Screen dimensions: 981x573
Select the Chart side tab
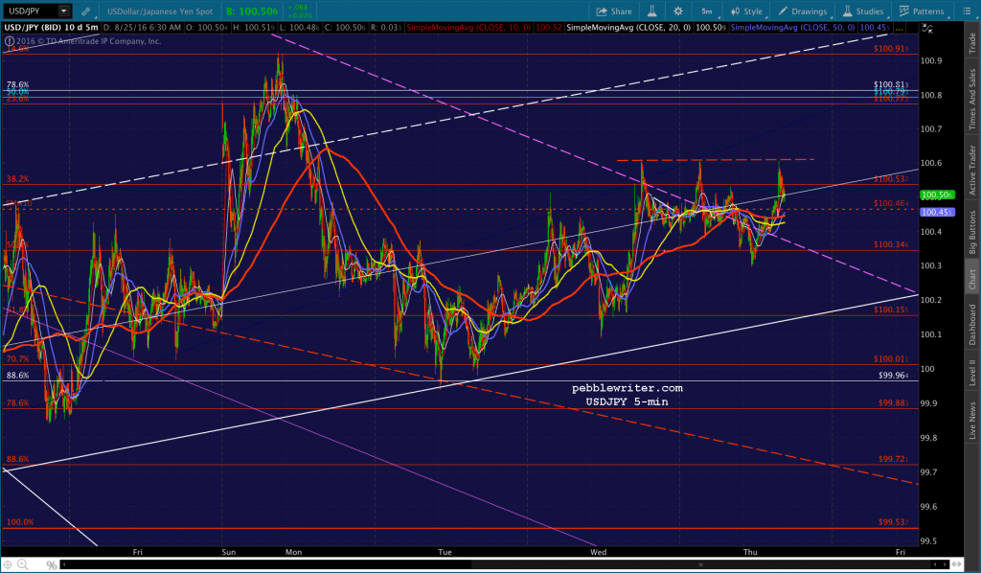972,279
